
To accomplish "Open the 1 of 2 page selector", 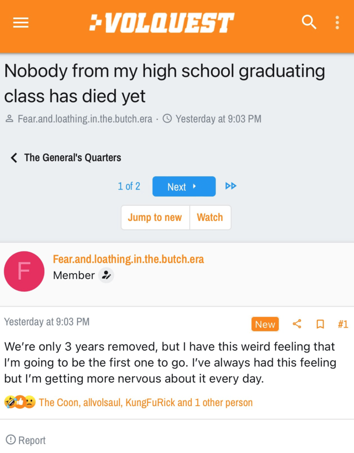I will 129,186.
